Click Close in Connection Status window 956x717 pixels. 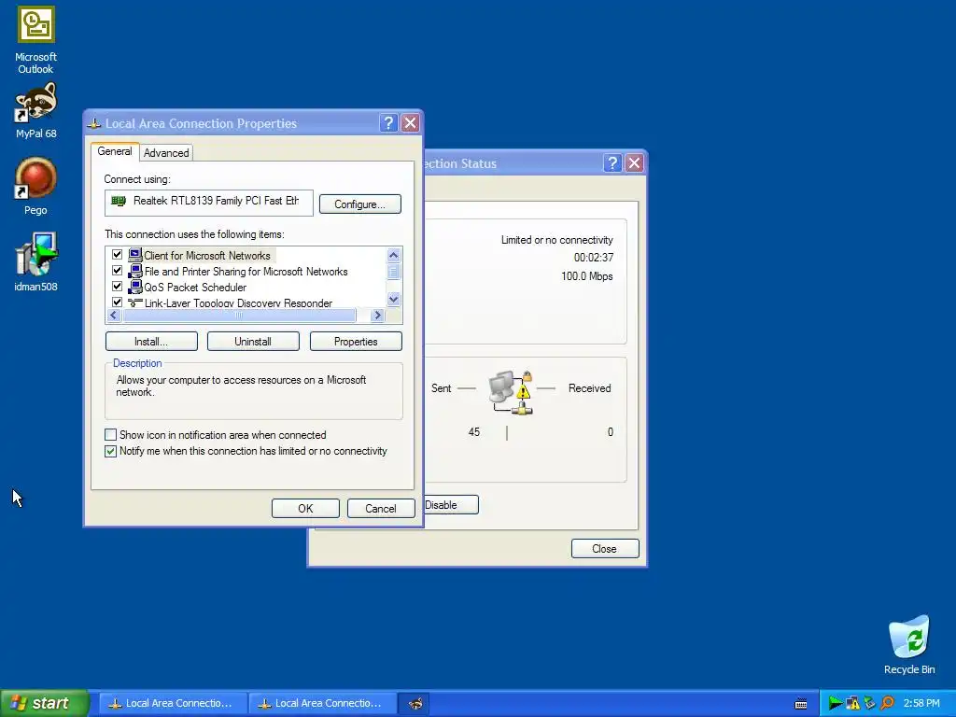[604, 549]
